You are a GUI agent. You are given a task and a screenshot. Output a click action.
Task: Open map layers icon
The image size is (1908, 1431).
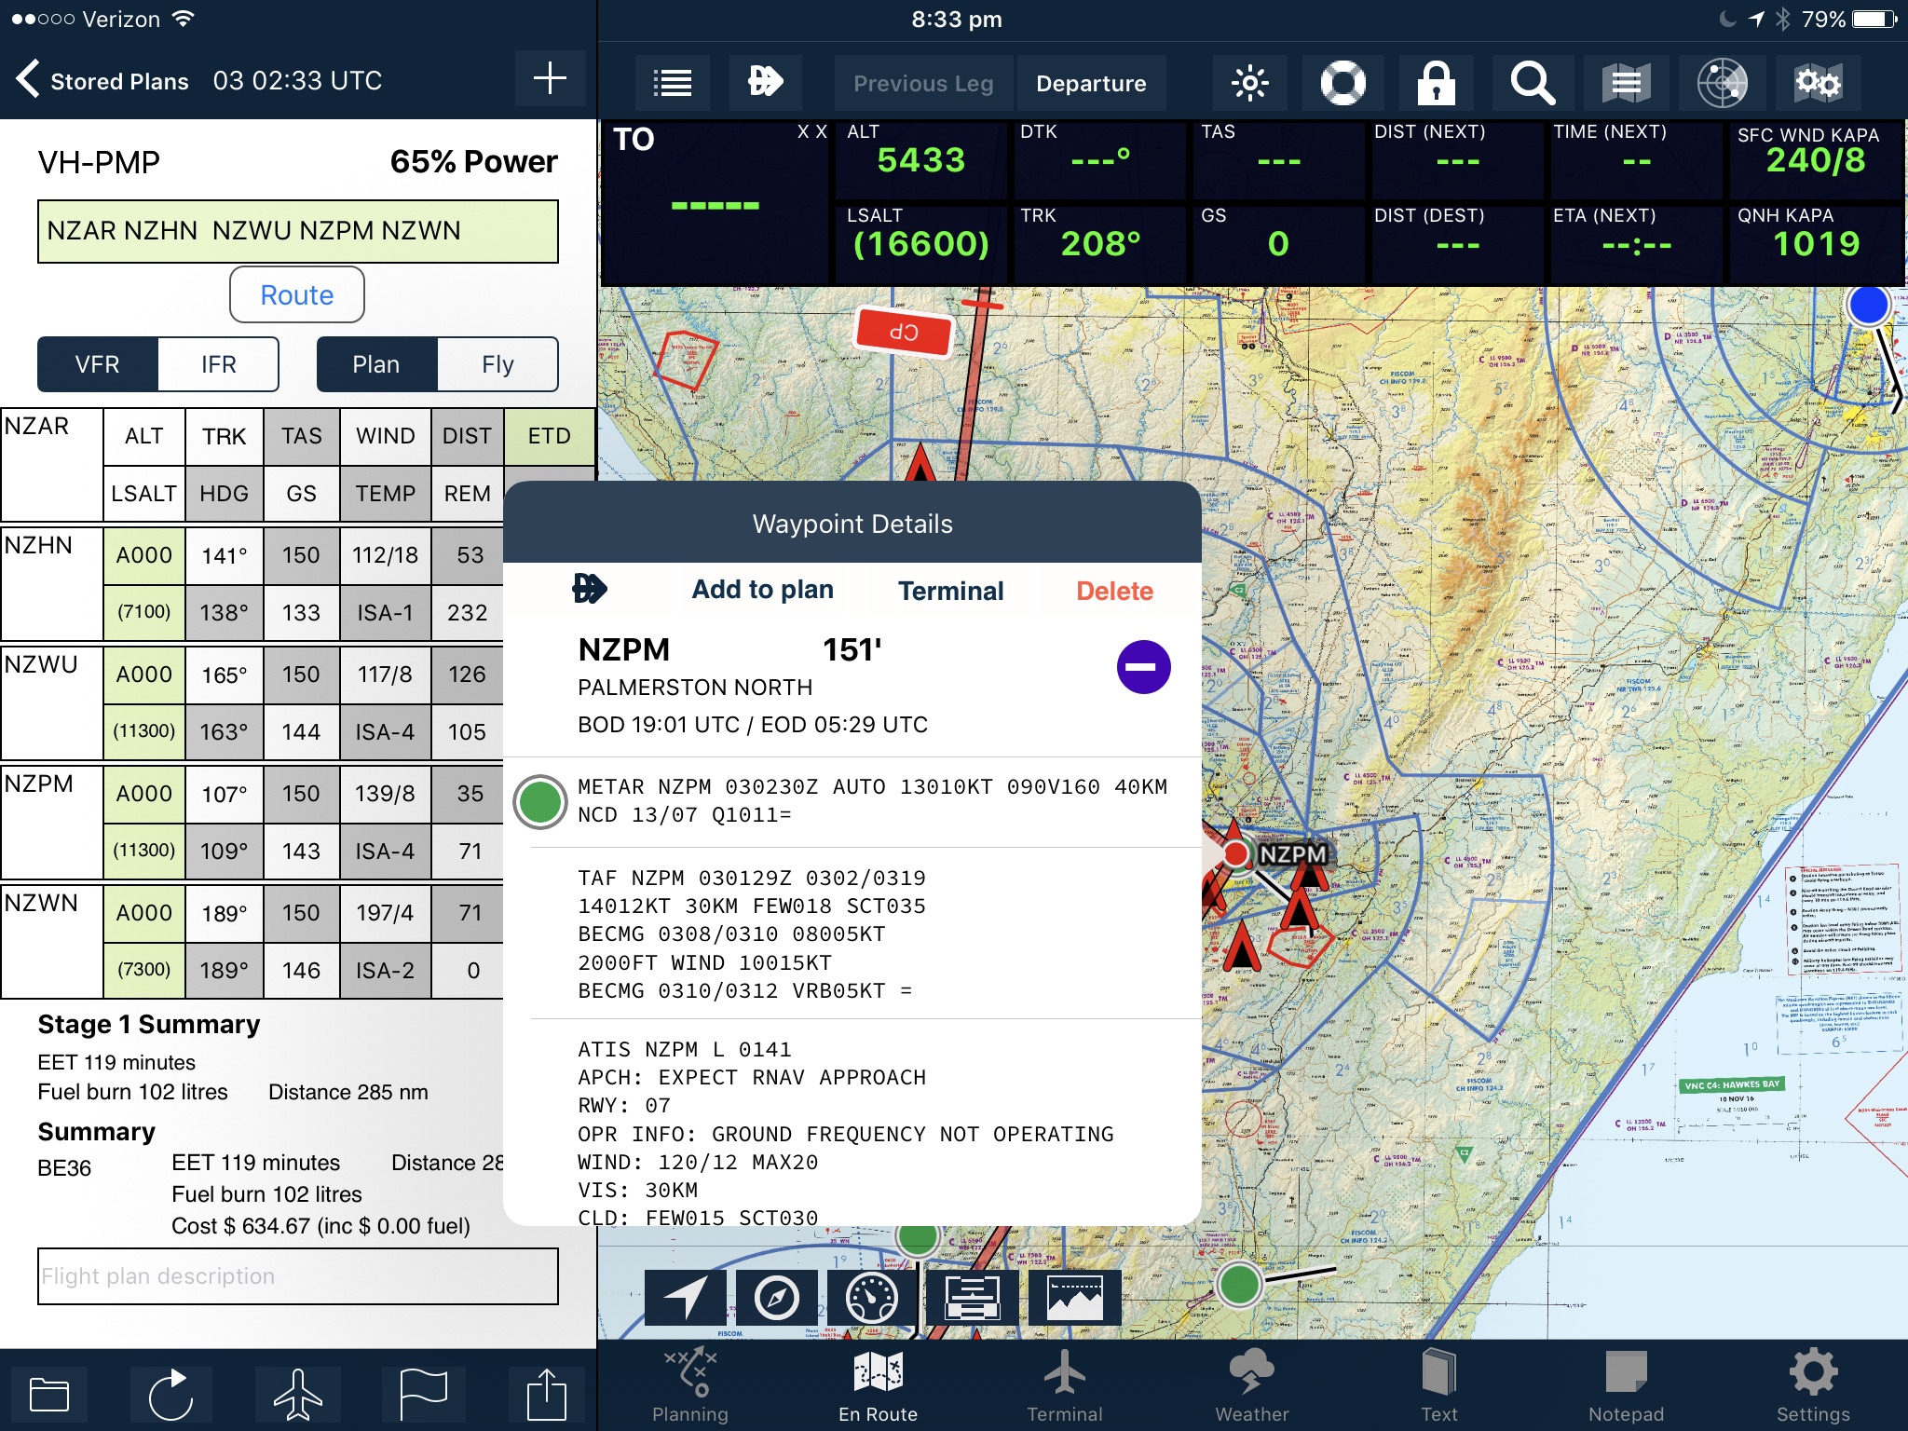click(1626, 83)
